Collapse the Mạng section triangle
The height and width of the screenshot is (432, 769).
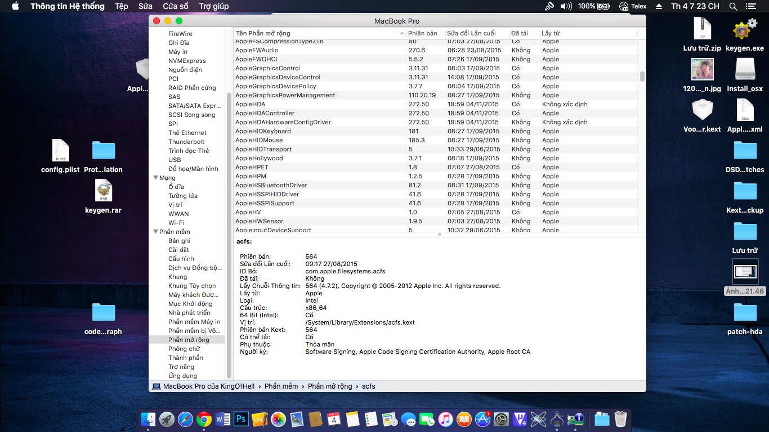[x=155, y=178]
